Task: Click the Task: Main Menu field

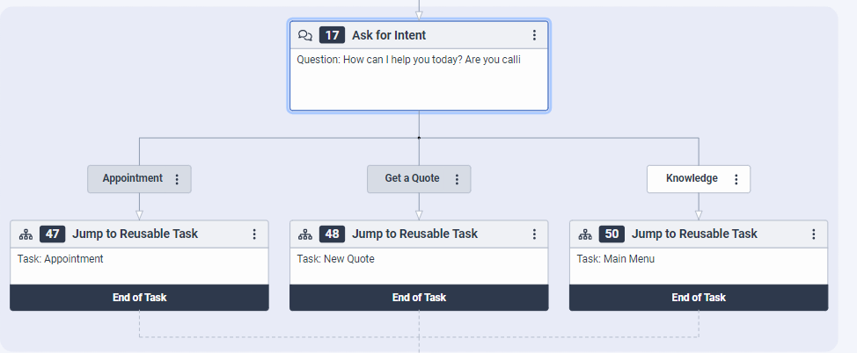Action: [x=615, y=259]
